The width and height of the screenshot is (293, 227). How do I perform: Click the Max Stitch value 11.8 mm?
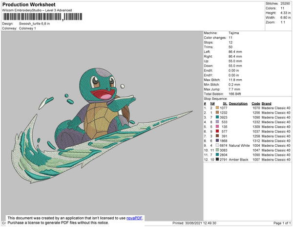235,80
